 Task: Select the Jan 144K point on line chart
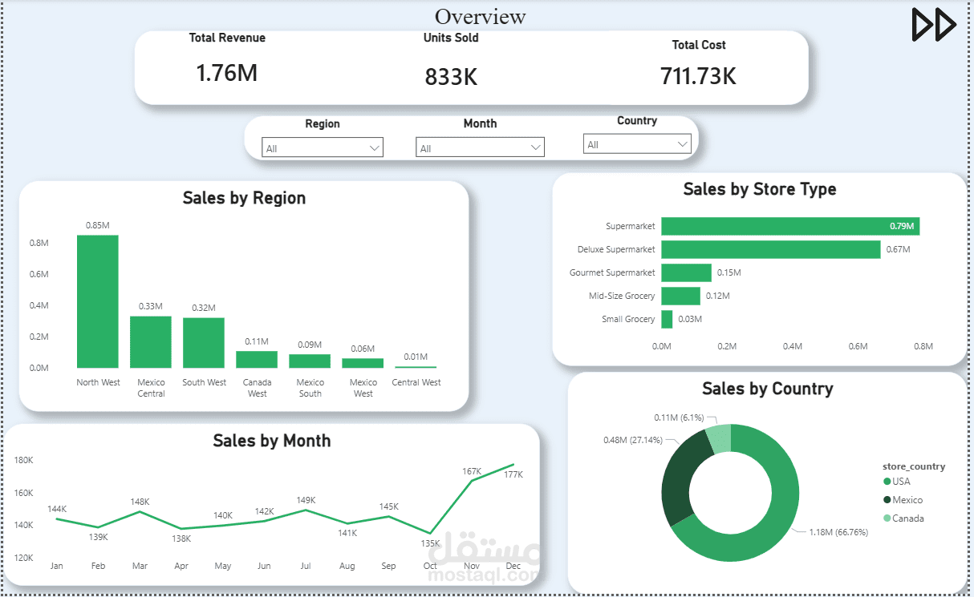coord(56,518)
